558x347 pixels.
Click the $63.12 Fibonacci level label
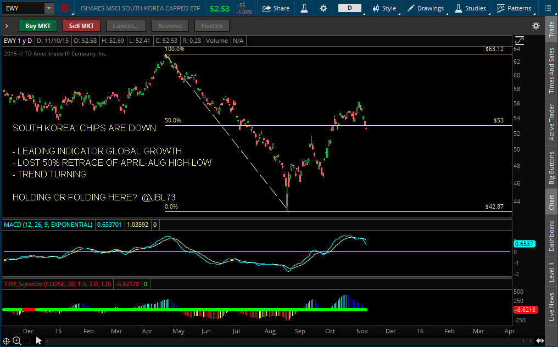pyautogui.click(x=494, y=49)
